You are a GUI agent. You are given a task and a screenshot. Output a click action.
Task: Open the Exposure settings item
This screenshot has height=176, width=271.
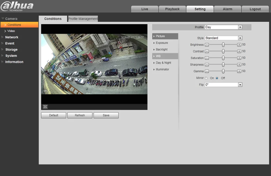162,43
